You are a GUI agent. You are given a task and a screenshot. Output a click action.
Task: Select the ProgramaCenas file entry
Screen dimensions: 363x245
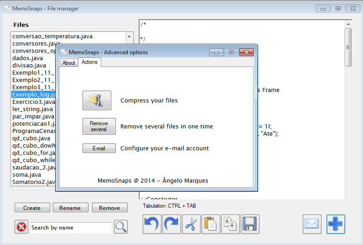[34, 131]
